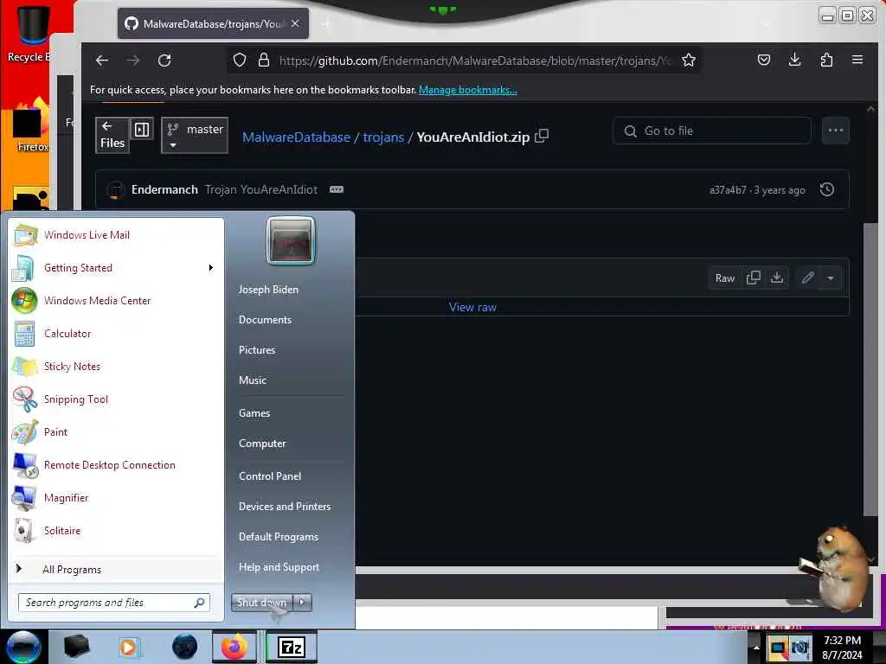Open Pictures library
Viewport: 886px width, 664px height.
(x=256, y=350)
